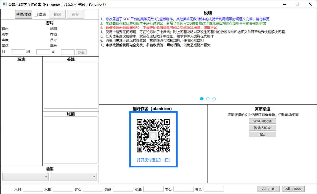Click the 扫描/读取 scan button
Screen dimensions: 317x194
(x=24, y=14)
